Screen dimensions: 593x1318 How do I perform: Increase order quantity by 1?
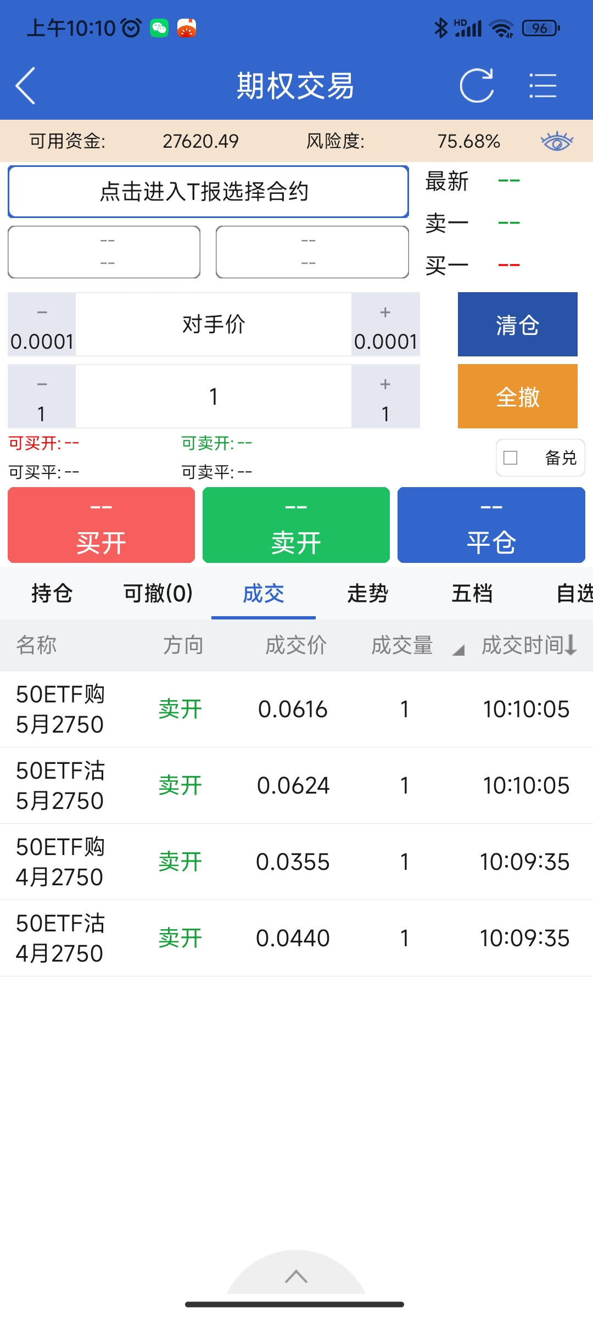(385, 396)
